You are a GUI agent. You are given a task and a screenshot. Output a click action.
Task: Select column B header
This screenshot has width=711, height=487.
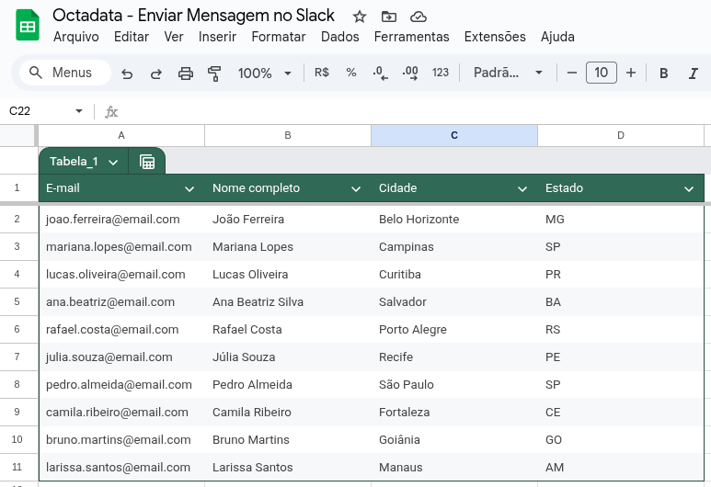(288, 135)
